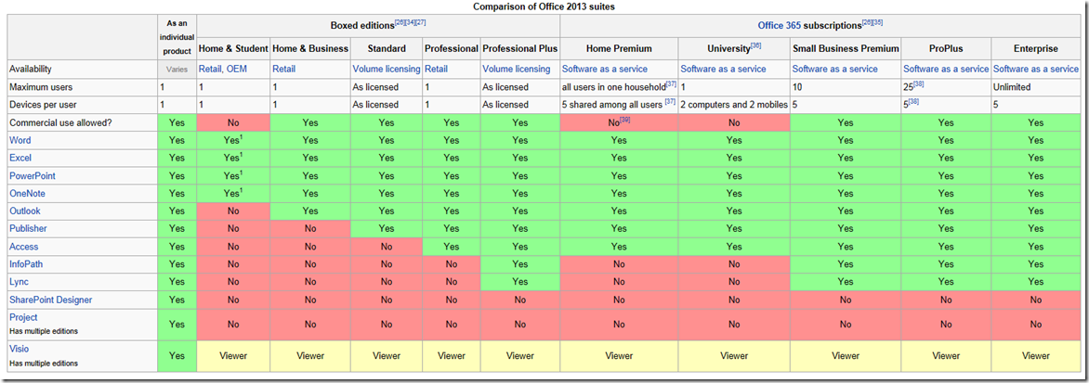
Task: Click No for SharePoint Designer under Enterprise
Action: coord(1035,300)
